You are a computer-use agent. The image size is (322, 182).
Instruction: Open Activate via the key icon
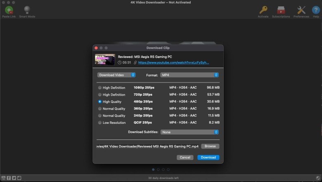tap(263, 10)
